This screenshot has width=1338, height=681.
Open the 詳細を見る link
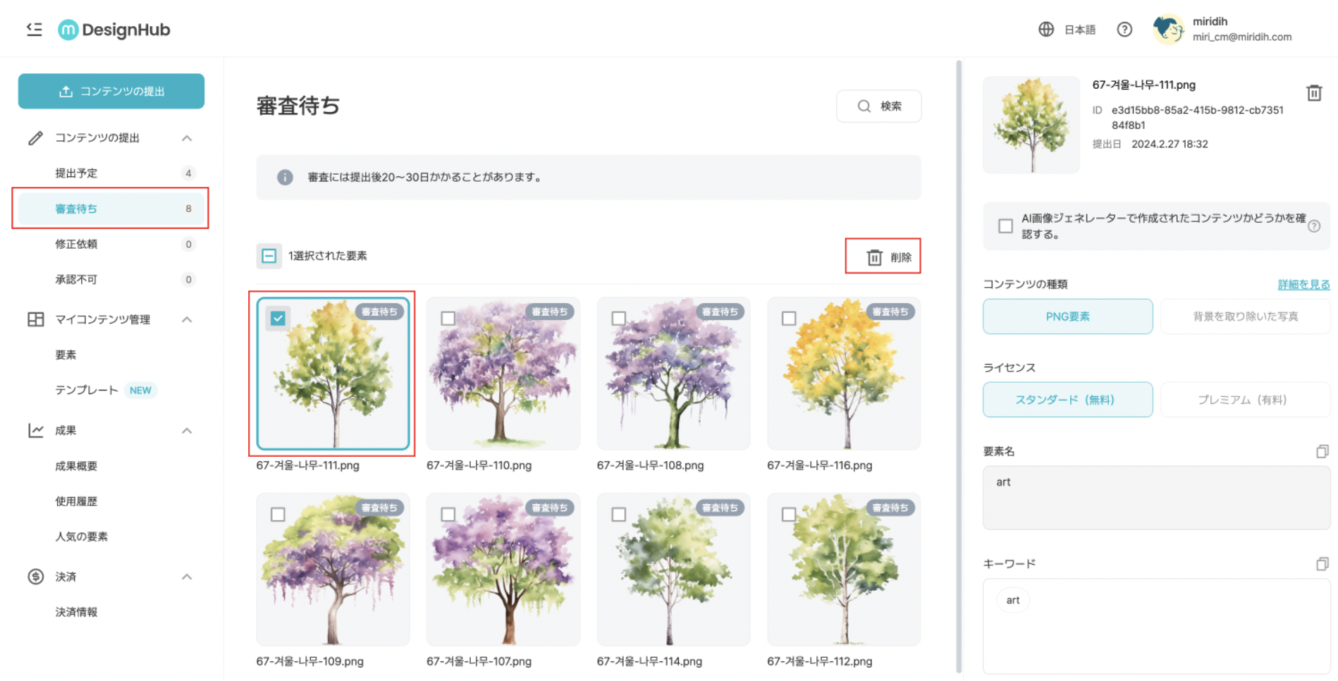coord(1303,284)
